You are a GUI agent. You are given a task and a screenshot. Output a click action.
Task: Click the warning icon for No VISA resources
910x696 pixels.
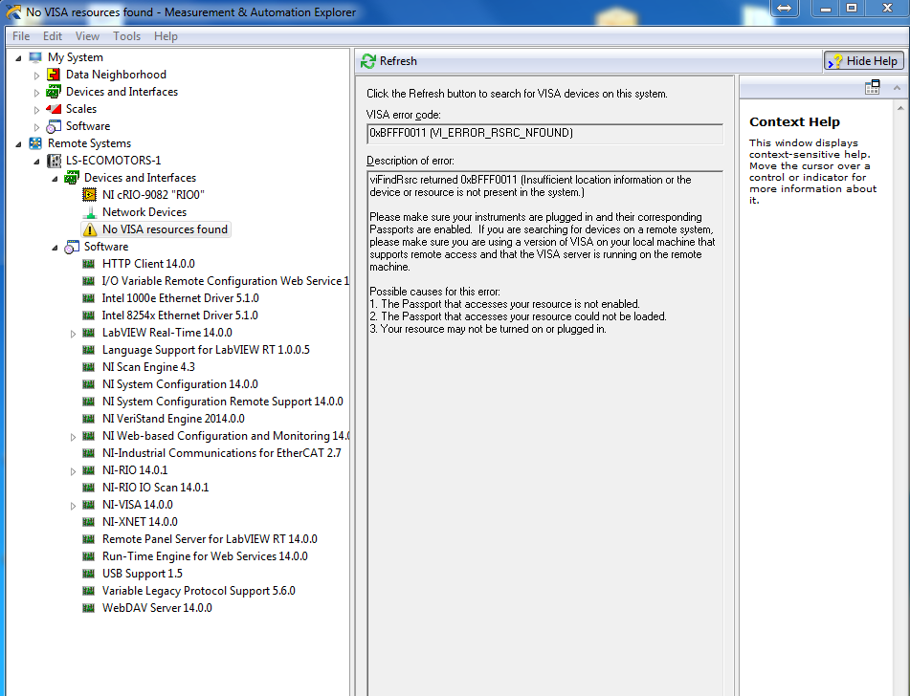click(89, 229)
